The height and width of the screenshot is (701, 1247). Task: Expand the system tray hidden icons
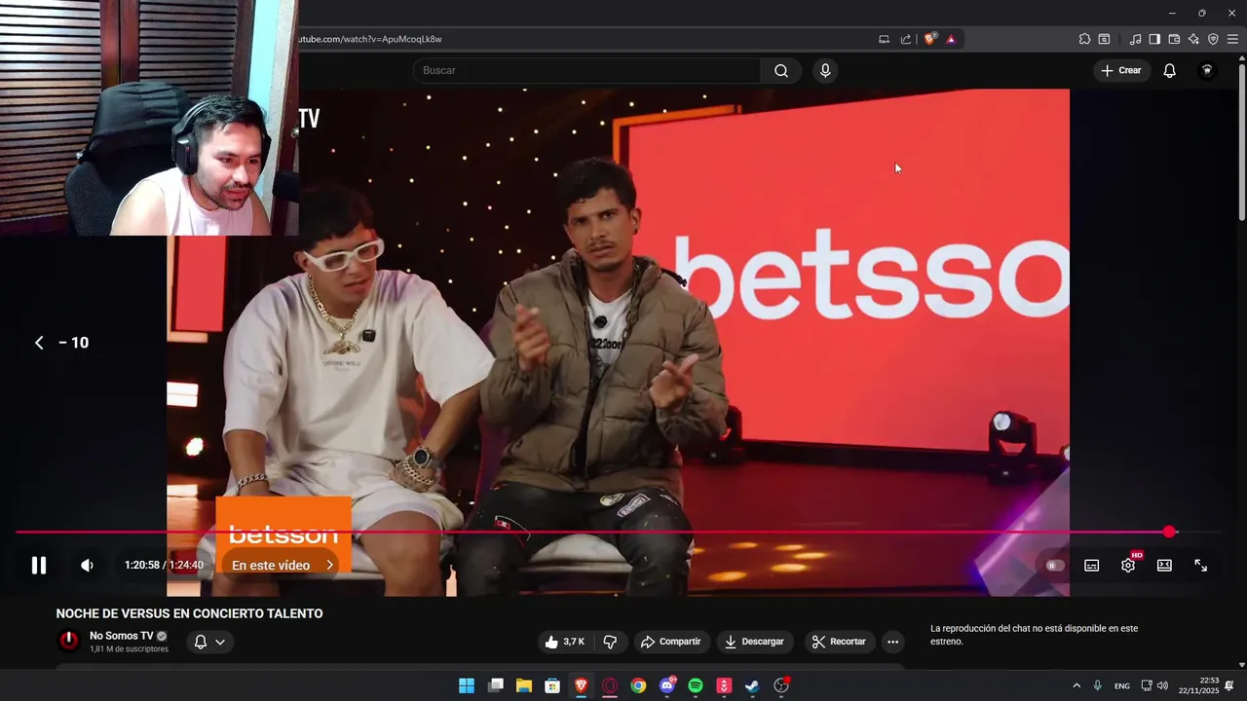click(1077, 685)
